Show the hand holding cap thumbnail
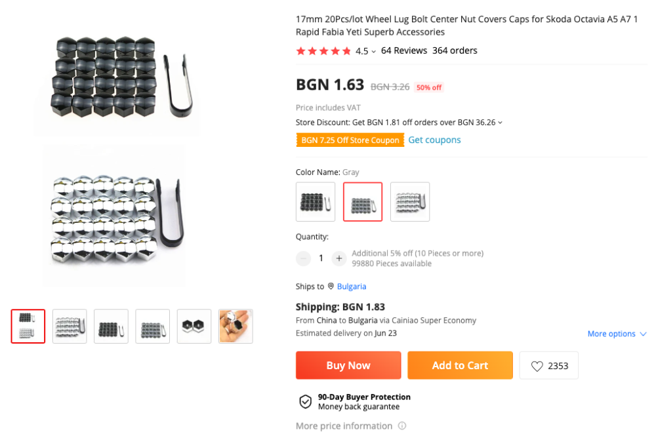The image size is (656, 440). click(x=236, y=327)
